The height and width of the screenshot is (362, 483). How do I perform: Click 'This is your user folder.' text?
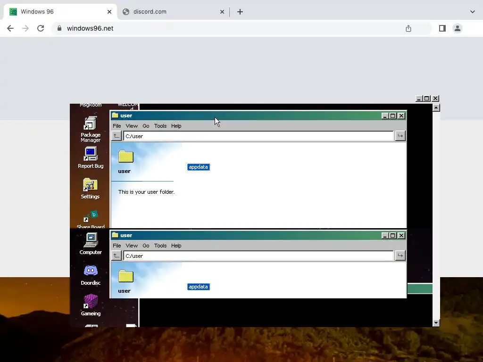[146, 192]
